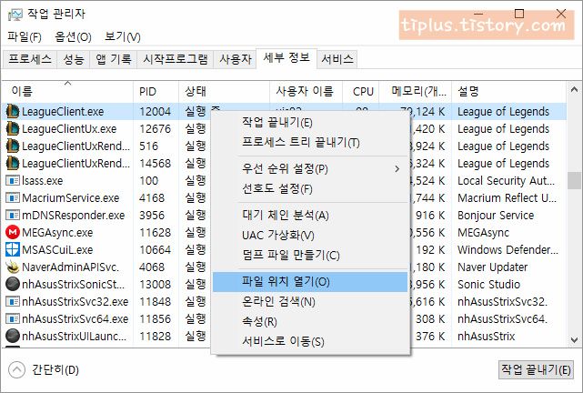Click the nhAsusStrixSonicSt... icon
This screenshot has width=583, height=393.
pos(13,284)
